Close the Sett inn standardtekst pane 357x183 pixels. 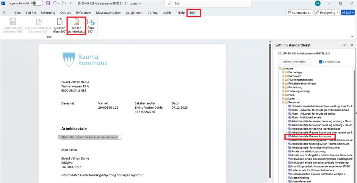[x=352, y=45]
